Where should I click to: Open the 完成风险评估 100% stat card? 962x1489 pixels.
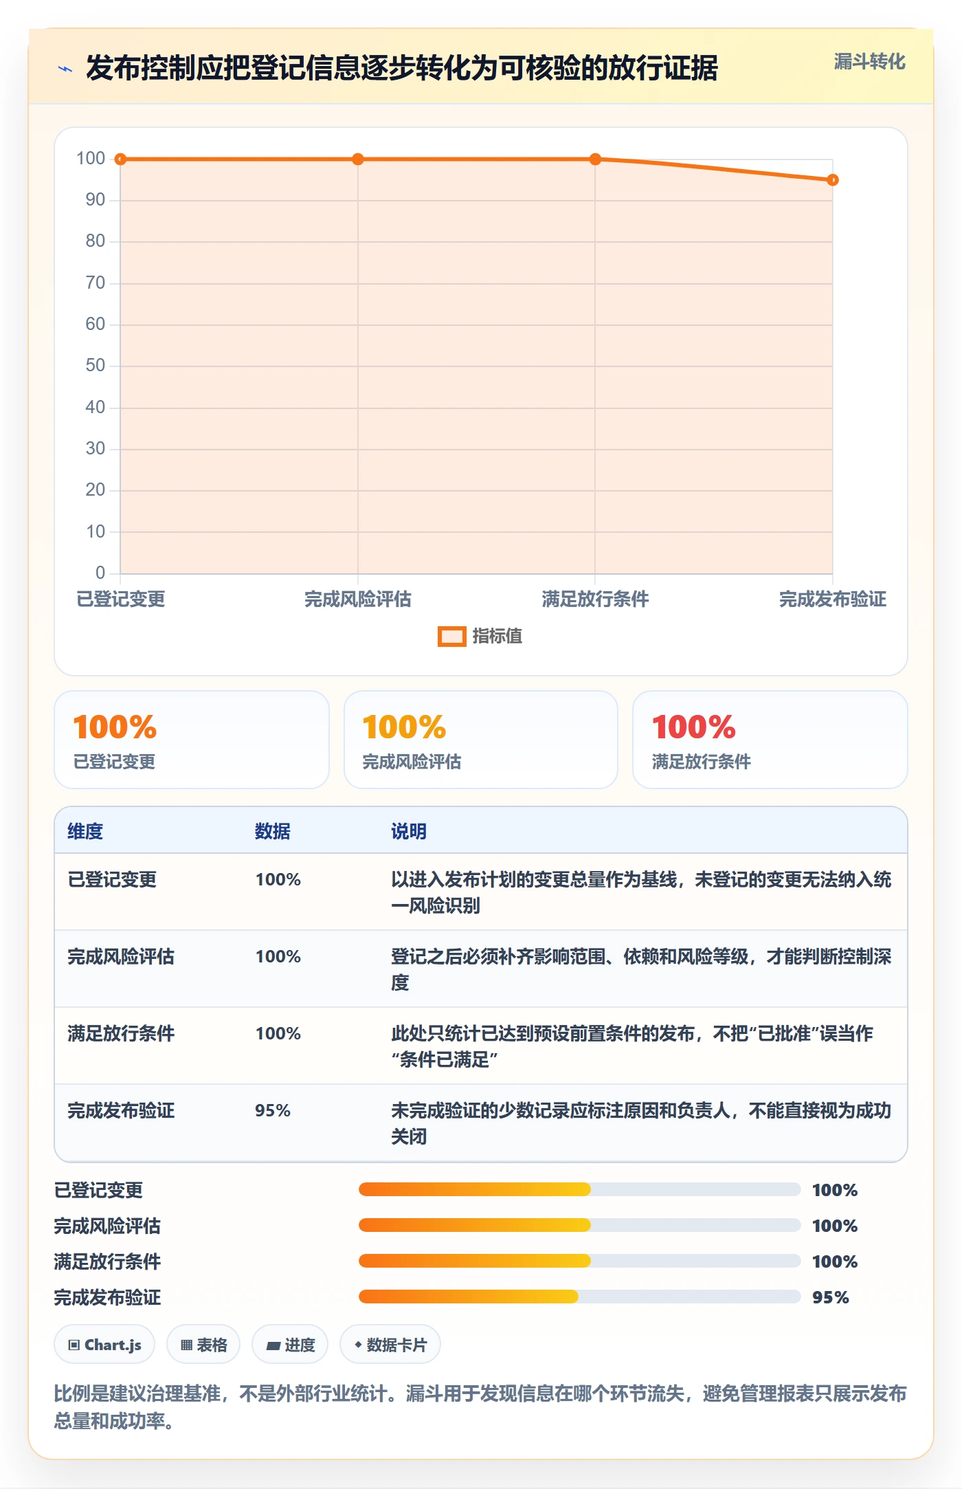pyautogui.click(x=481, y=740)
